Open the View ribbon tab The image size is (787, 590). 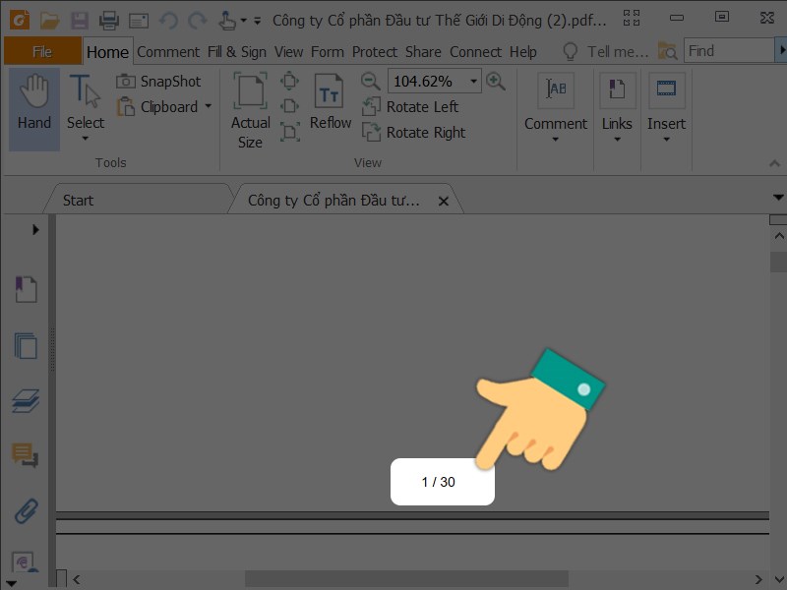(x=288, y=52)
